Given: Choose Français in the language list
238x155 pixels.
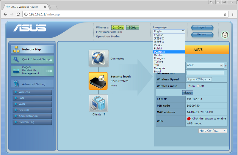Looking at the screenshot, I should pyautogui.click(x=169, y=58).
